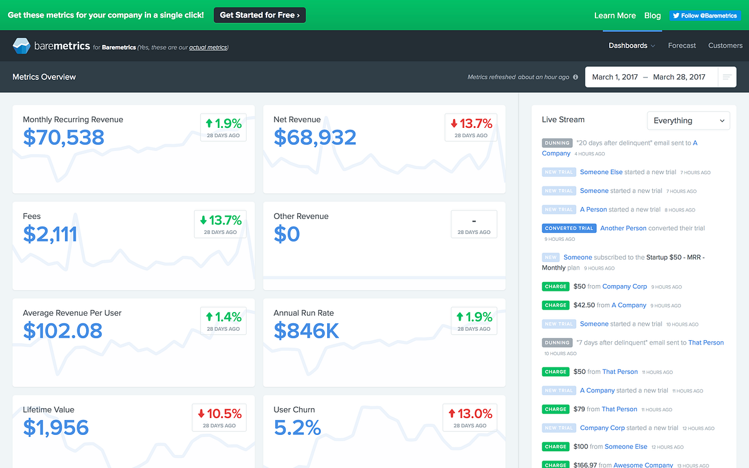Screen dimensions: 749x468
Task: Open the info icon next to metrics refreshed
Action: point(575,77)
